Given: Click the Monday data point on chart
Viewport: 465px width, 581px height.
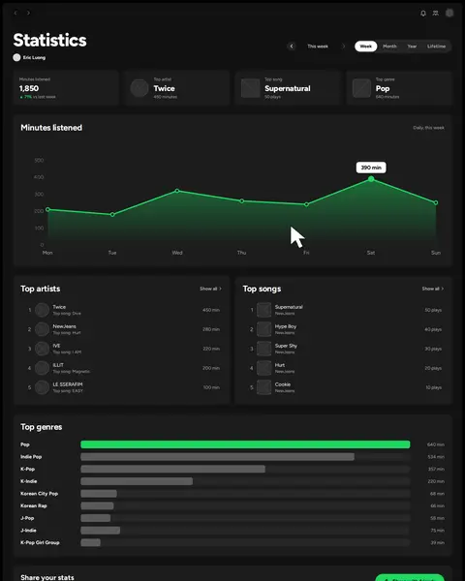Looking at the screenshot, I should [x=47, y=210].
